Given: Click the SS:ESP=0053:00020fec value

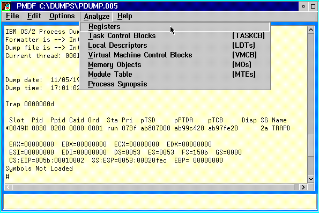Looking at the screenshot, I should (x=129, y=160).
